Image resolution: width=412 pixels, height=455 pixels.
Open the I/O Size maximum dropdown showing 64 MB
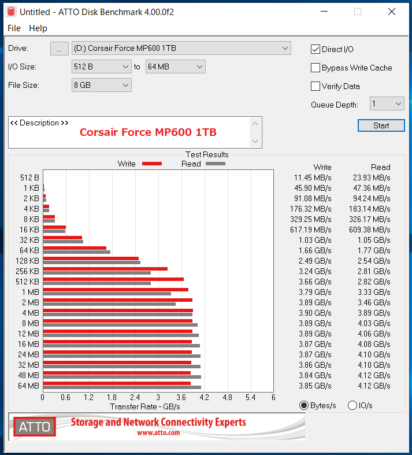(x=176, y=66)
